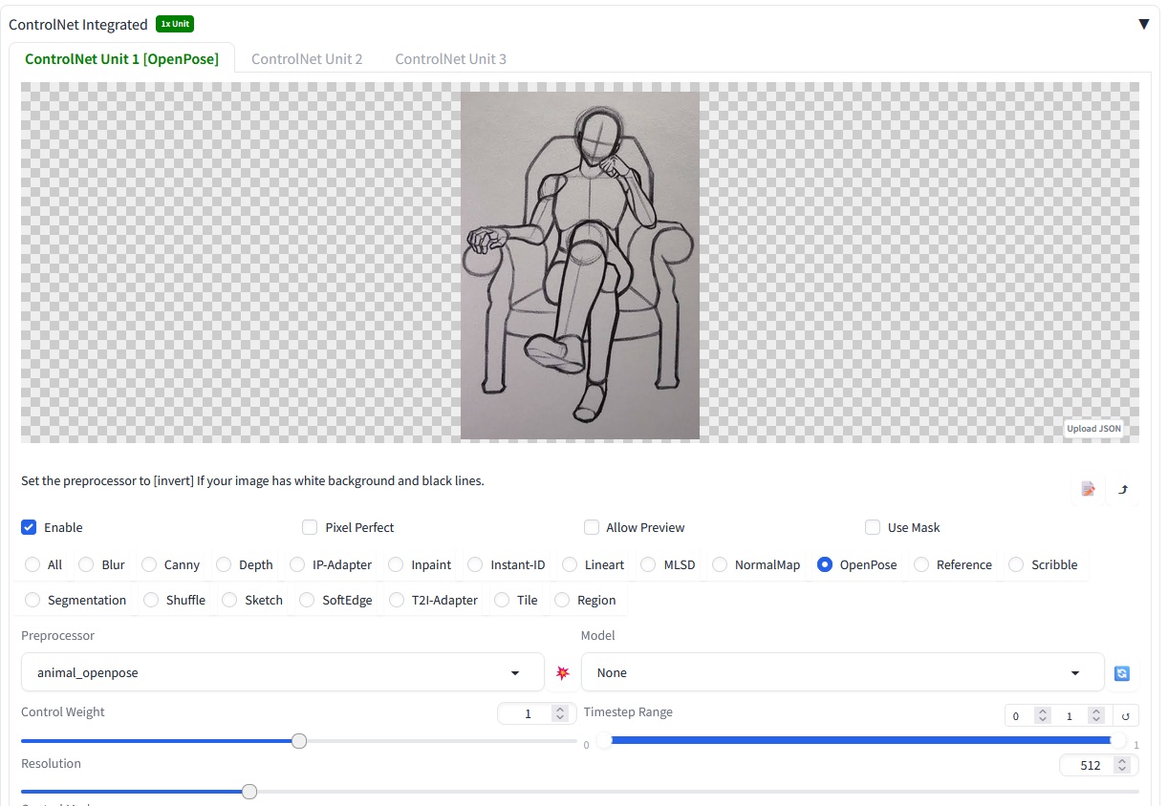Check the Pixel Perfect option

[310, 527]
